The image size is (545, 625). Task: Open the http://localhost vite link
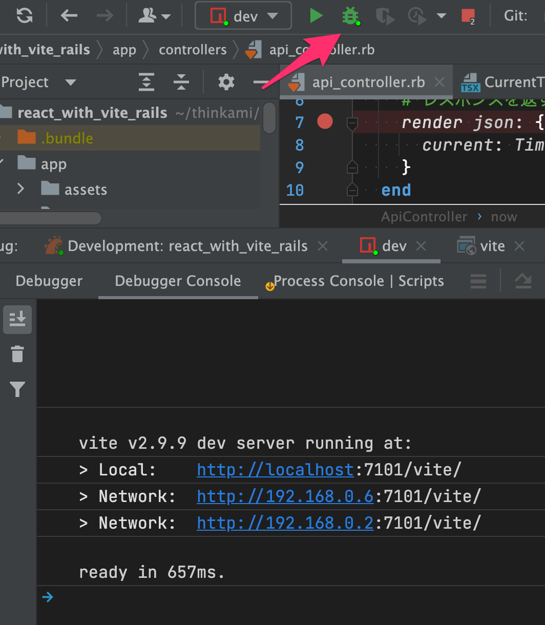coord(275,469)
